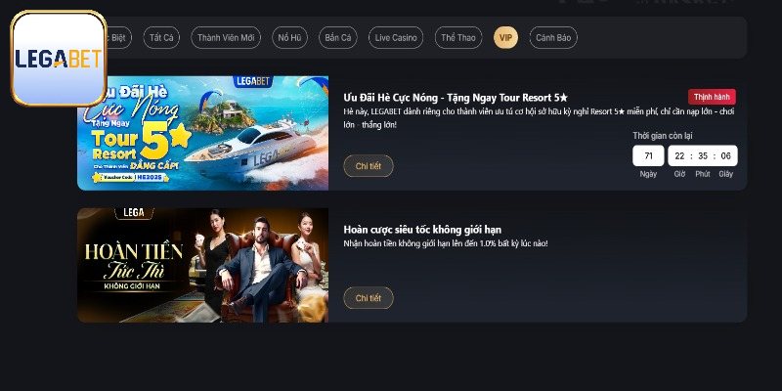Select the highlighted VIP tab
Viewport: 782px width, 391px height.
pos(505,37)
